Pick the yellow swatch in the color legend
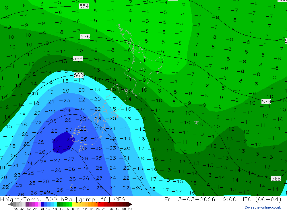 point(74,204)
